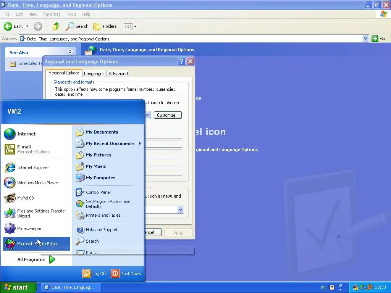Click the Shut Down button
This screenshot has height=293, width=391.
(x=126, y=274)
